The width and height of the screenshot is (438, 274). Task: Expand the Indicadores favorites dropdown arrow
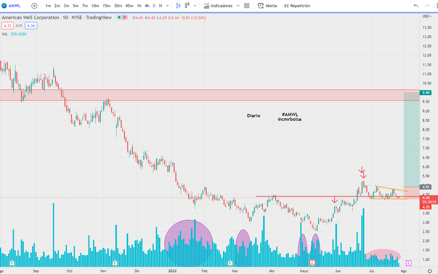(x=238, y=6)
